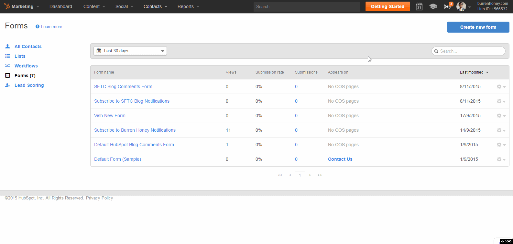
Task: Open gear menu for SFTC Blog Comments Form
Action: (x=501, y=86)
